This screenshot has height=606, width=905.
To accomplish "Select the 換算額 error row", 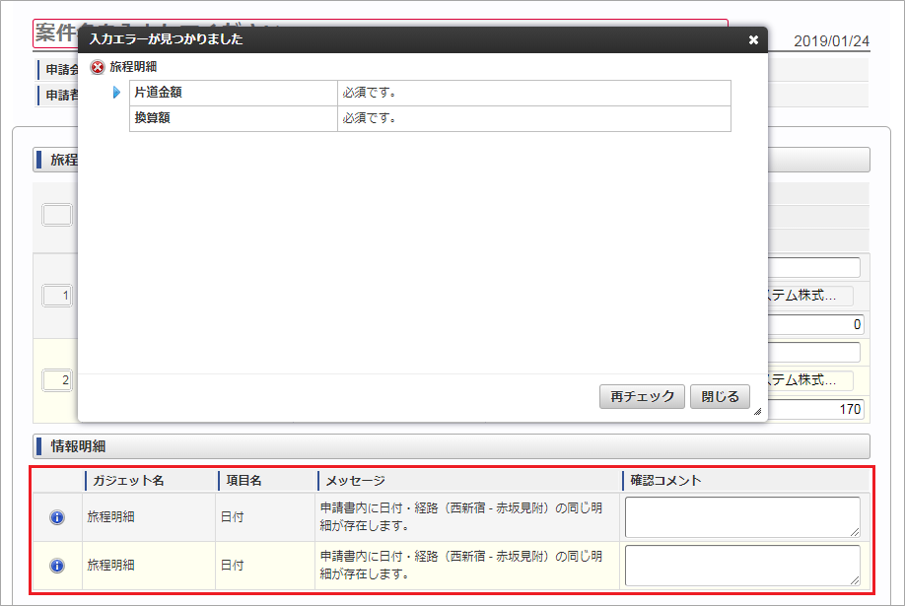I will click(430, 118).
